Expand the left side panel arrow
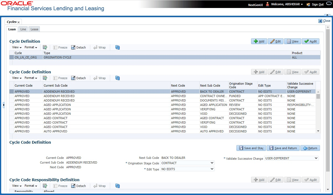Screen dimensions: 333x195 (x=4, y=105)
